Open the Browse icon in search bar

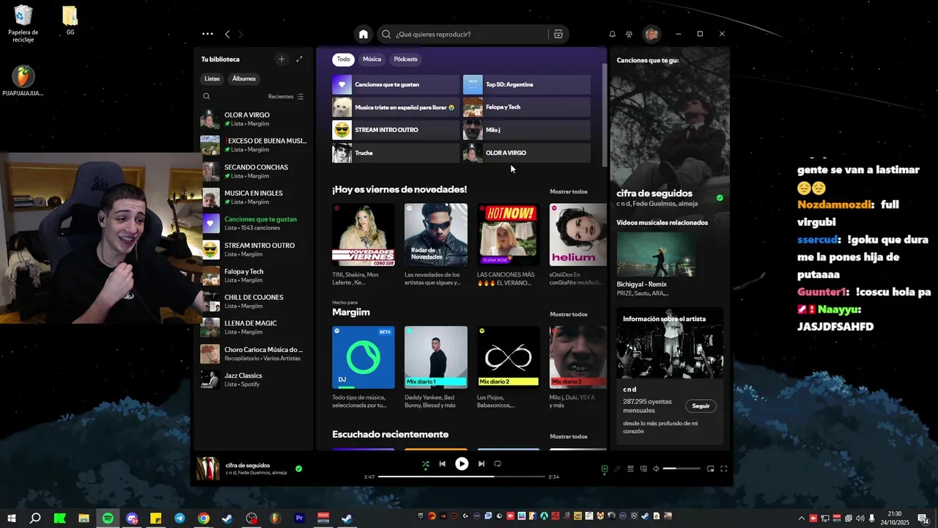[x=558, y=34]
